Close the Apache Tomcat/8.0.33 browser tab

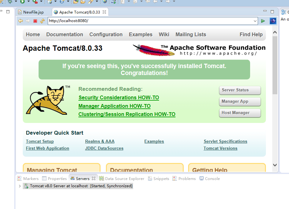point(104,12)
